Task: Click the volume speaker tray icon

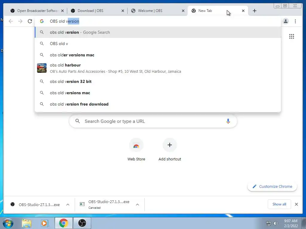Action: [276, 223]
